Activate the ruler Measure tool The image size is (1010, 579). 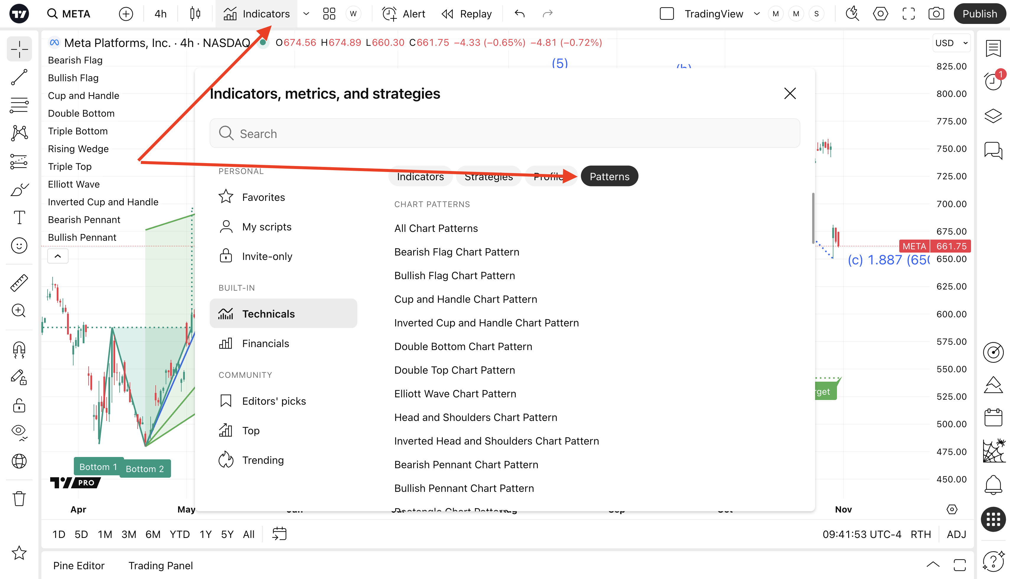tap(19, 283)
